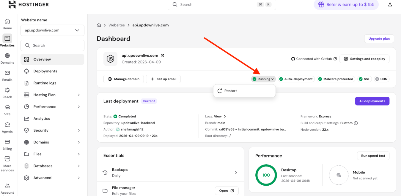Click Settings and redeploy button
The width and height of the screenshot is (401, 196).
[x=364, y=59]
